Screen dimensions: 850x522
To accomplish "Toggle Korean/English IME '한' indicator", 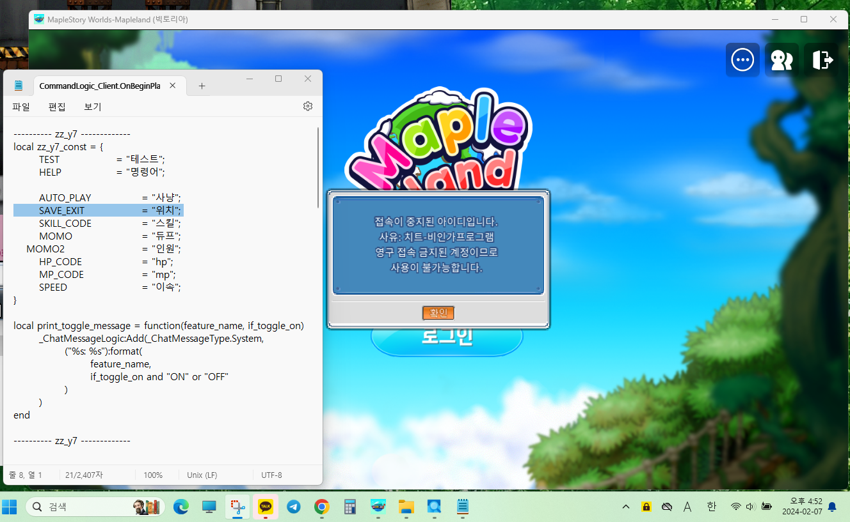I will [712, 507].
